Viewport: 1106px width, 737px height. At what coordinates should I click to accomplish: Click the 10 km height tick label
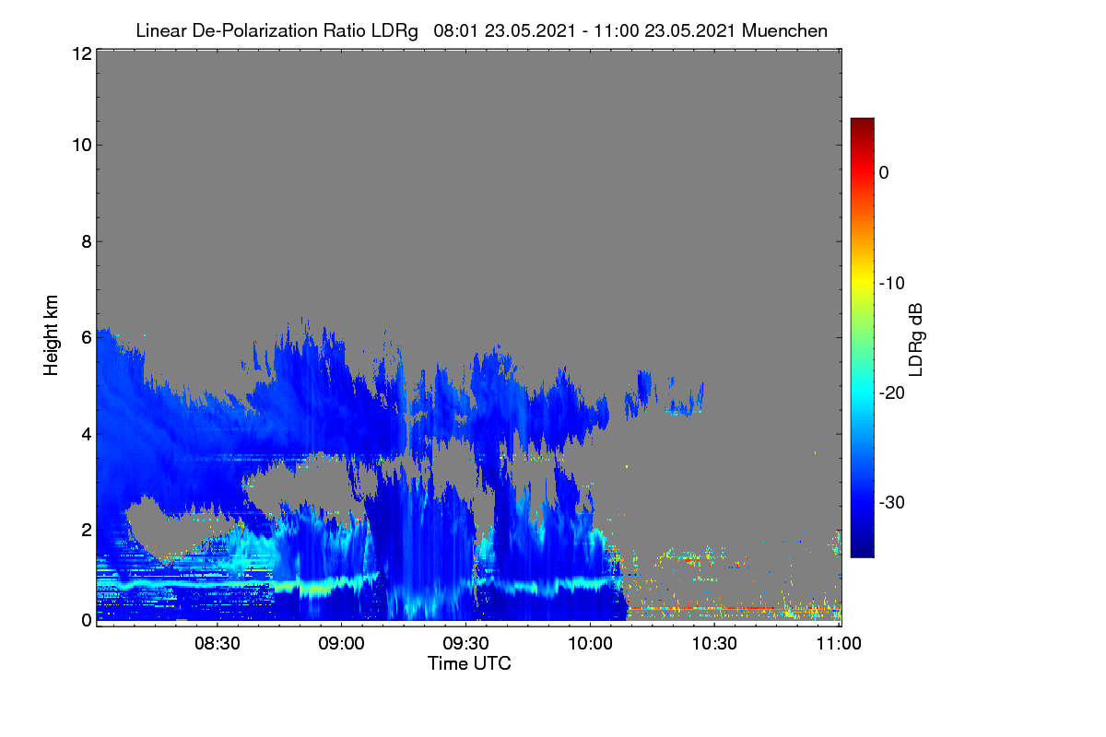pos(80,145)
